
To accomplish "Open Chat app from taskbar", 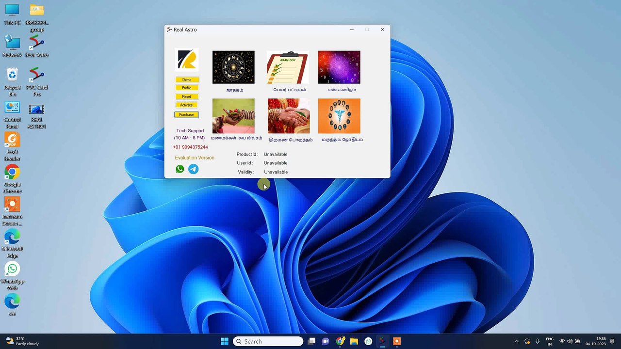I will click(x=326, y=341).
